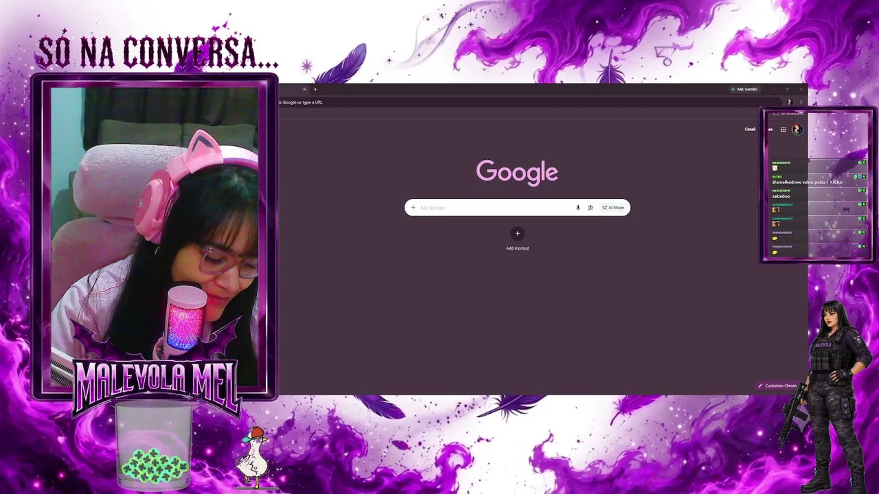This screenshot has height=494, width=879.
Task: Open Google Lens image search
Action: pos(590,207)
